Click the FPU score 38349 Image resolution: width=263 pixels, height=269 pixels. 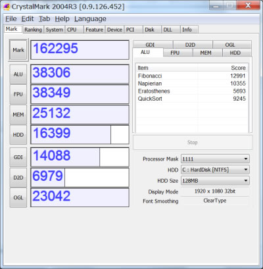pos(80,94)
